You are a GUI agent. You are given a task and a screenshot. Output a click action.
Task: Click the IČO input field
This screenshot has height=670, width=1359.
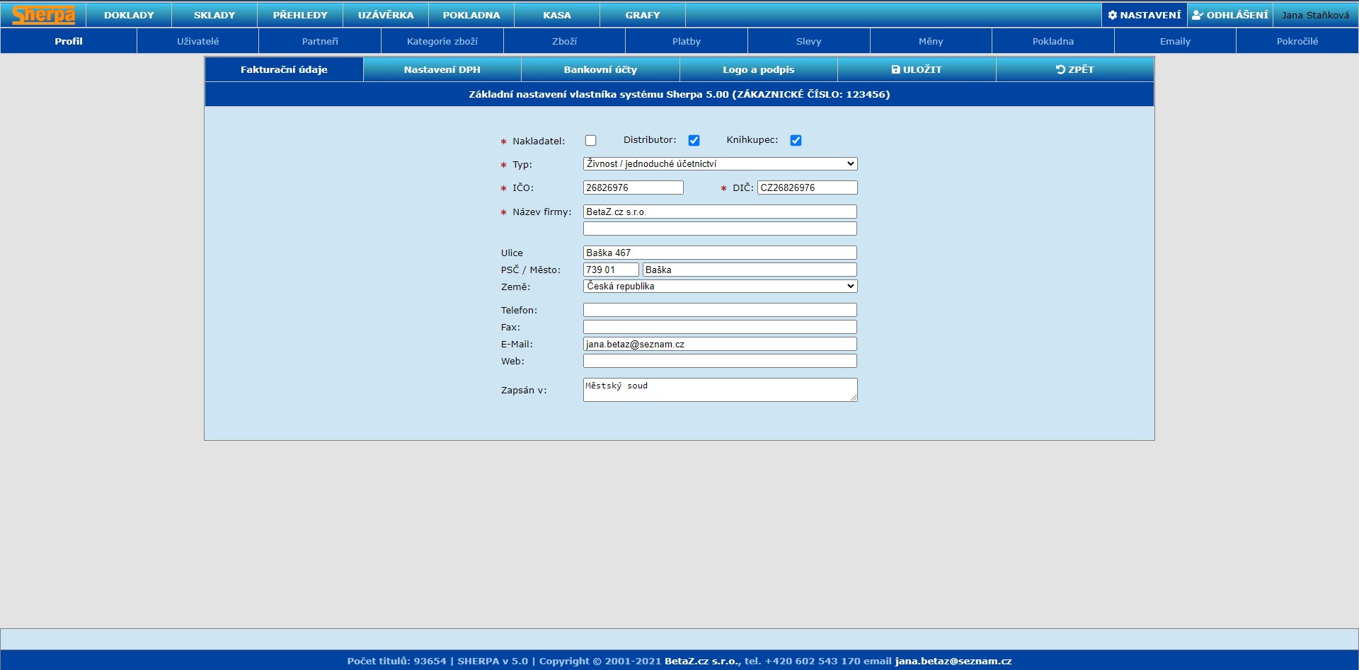point(633,187)
